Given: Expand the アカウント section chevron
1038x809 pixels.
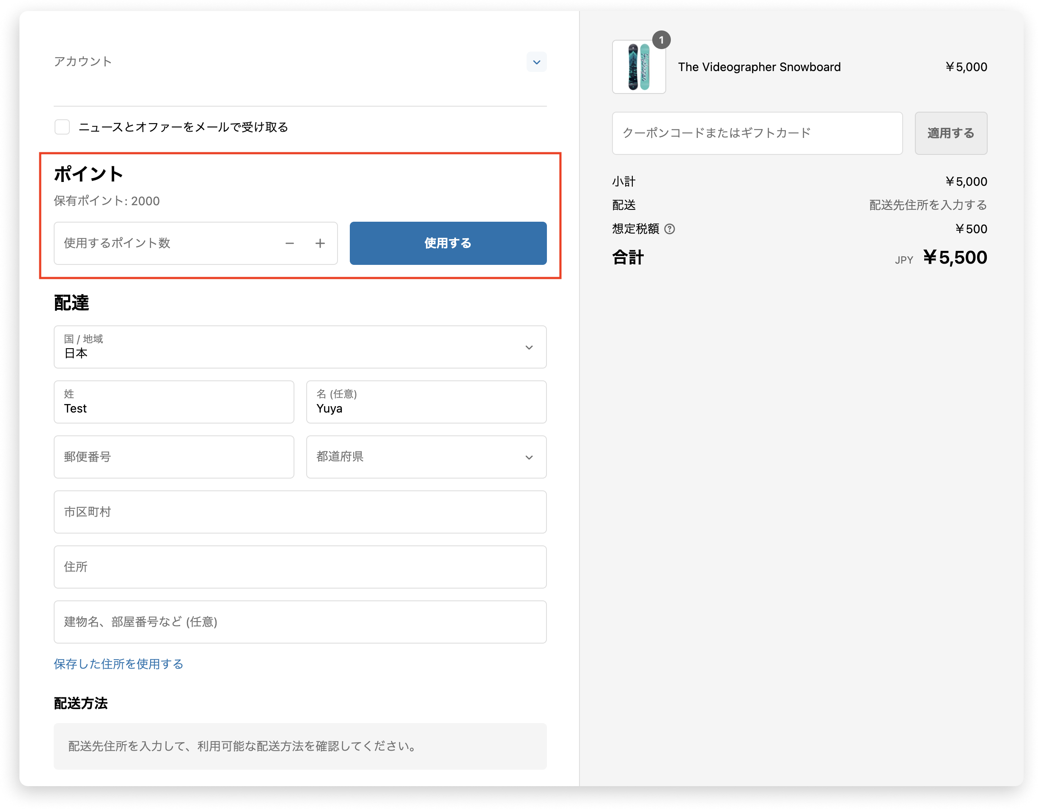Looking at the screenshot, I should 536,62.
